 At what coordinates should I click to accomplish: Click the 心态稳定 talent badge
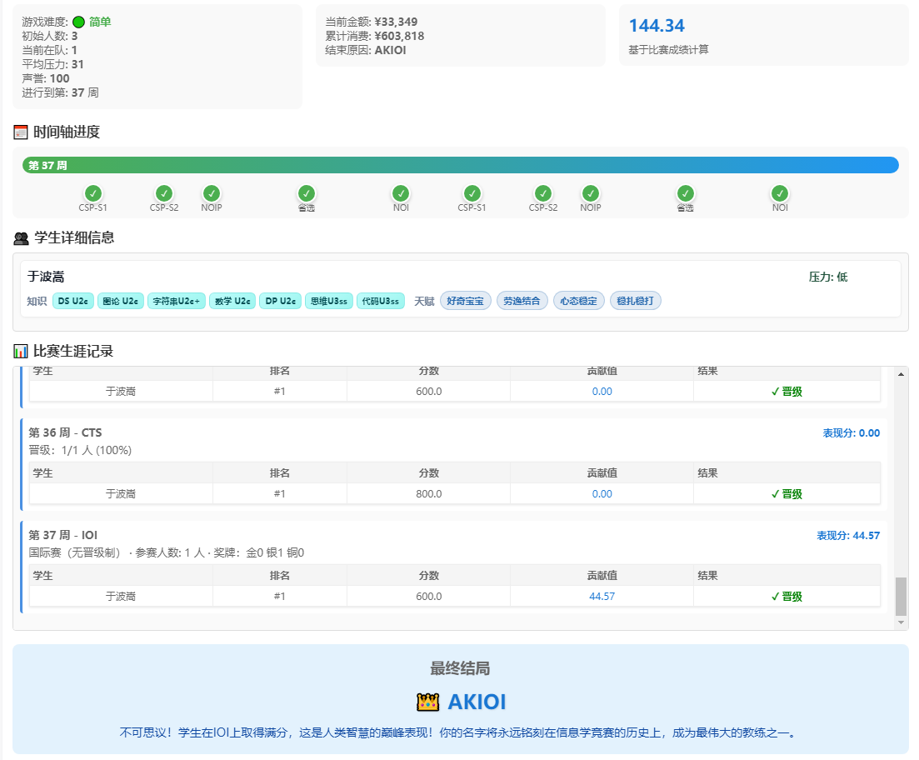click(579, 301)
